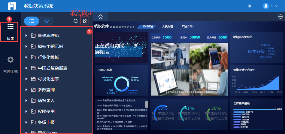The image size is (285, 134).
Task: Click the 版本升级 word cloud term
Action: pyautogui.click(x=256, y=51)
